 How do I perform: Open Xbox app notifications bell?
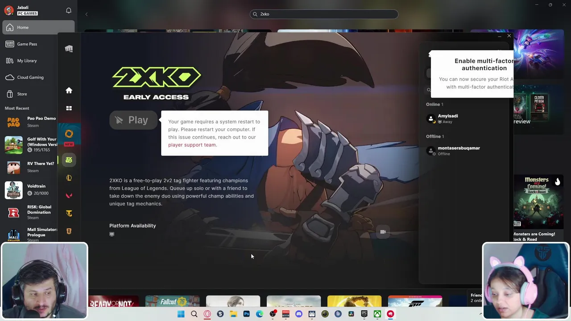click(69, 10)
